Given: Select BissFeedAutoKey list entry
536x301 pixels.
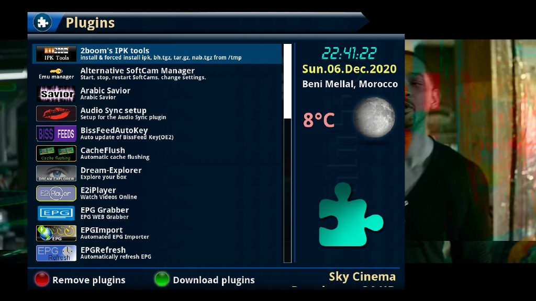Looking at the screenshot, I should pyautogui.click(x=157, y=133).
